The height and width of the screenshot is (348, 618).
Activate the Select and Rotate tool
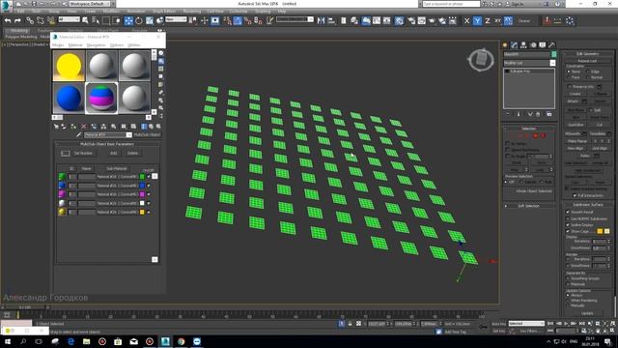(139, 20)
